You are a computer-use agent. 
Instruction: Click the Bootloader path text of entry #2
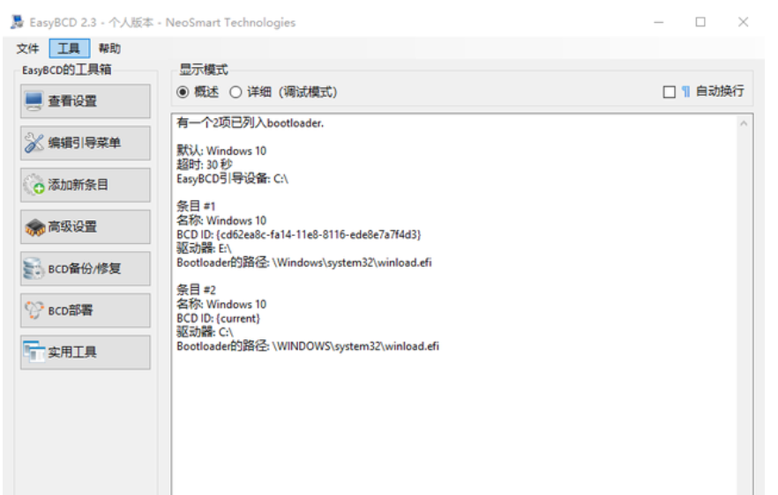pyautogui.click(x=308, y=346)
